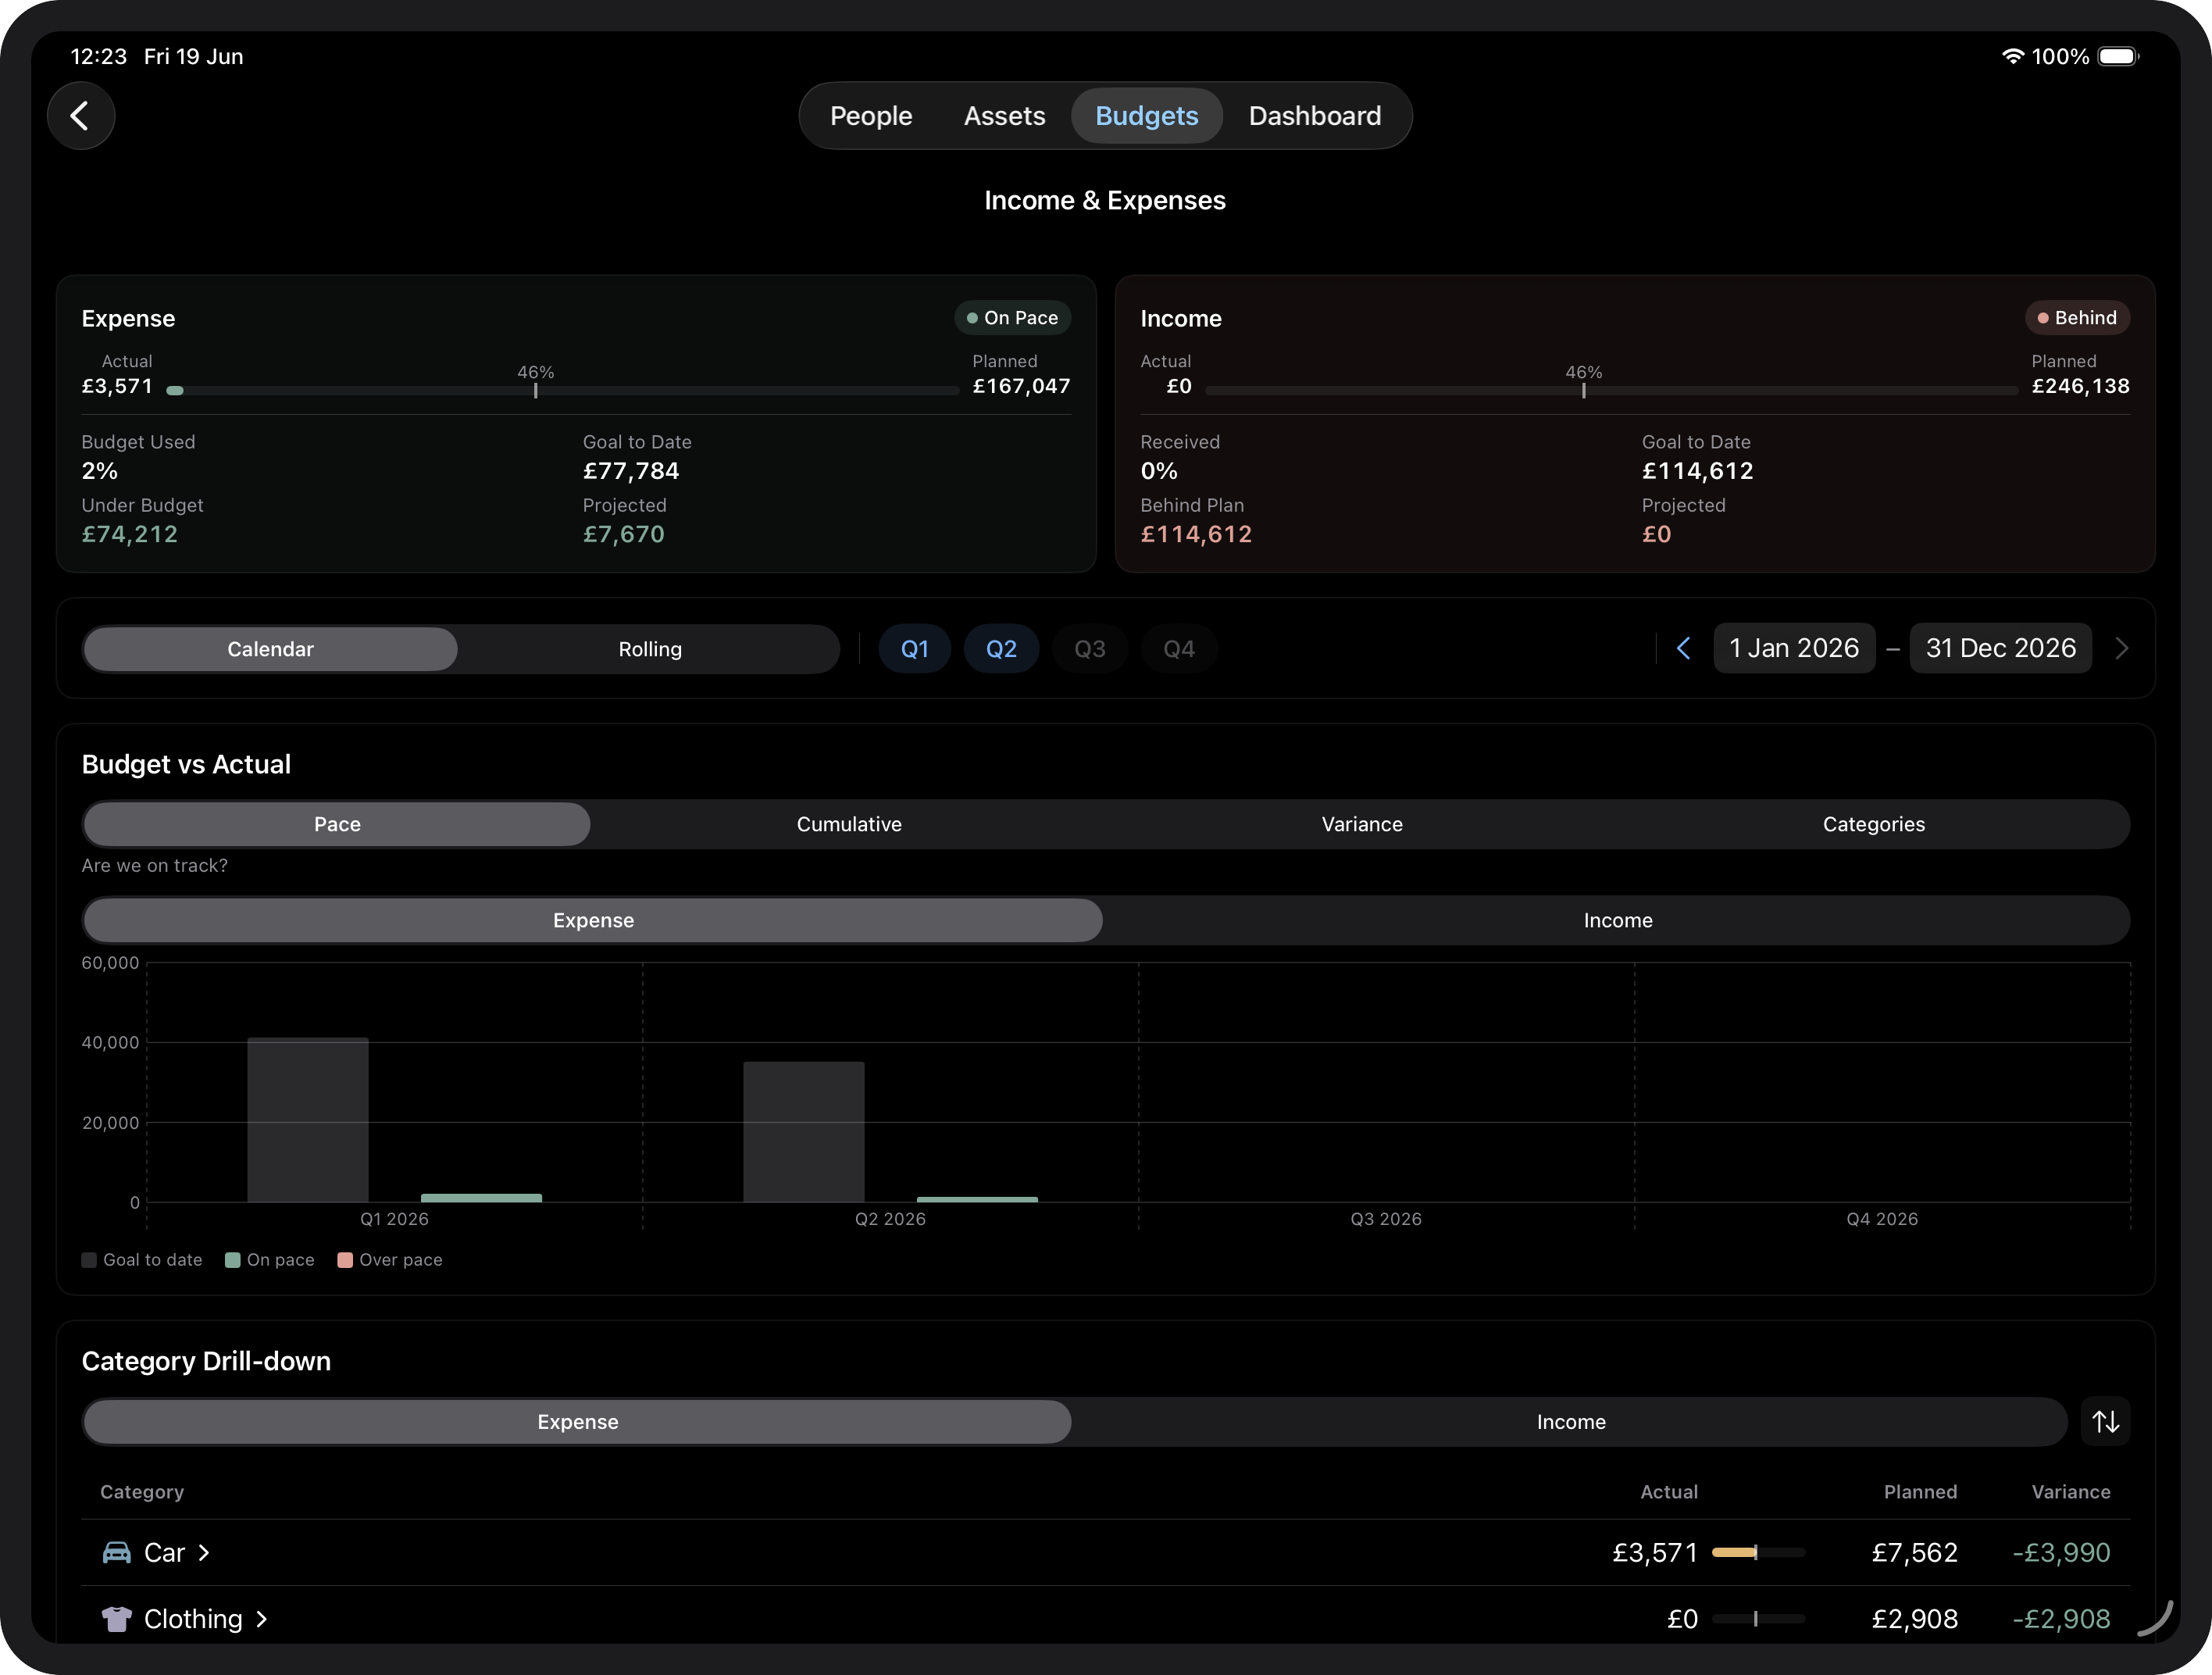This screenshot has width=2212, height=1675.
Task: Open the Dashboard tab
Action: (1315, 116)
